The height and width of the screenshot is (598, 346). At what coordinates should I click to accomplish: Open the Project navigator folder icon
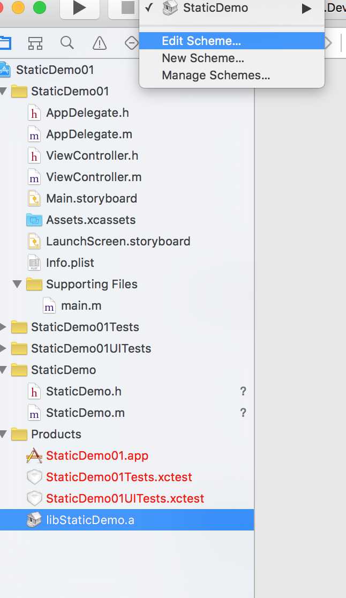tap(5, 43)
